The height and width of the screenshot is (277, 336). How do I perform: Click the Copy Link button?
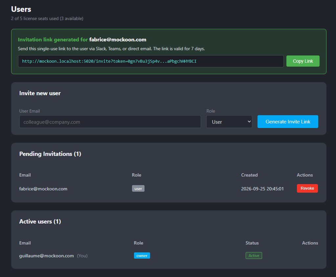pos(303,61)
